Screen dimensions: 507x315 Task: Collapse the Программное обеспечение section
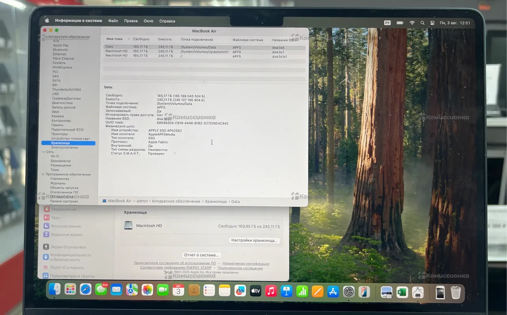click(x=42, y=174)
